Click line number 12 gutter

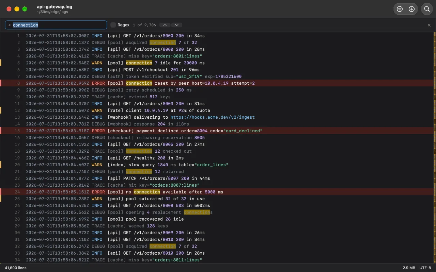coord(17,111)
